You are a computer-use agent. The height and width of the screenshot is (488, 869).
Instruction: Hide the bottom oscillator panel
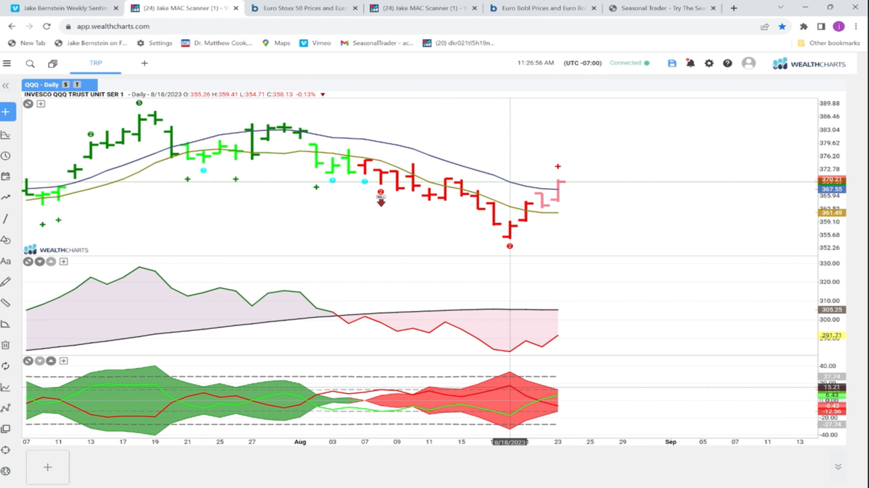(28, 361)
